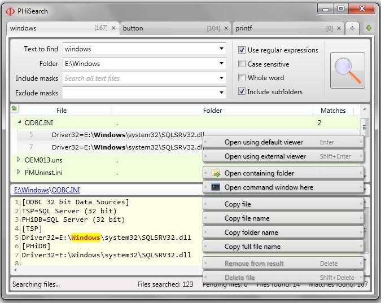Image resolution: width=381 pixels, height=303 pixels.
Task: Close the 'windows' search tab
Action: pos(113,28)
